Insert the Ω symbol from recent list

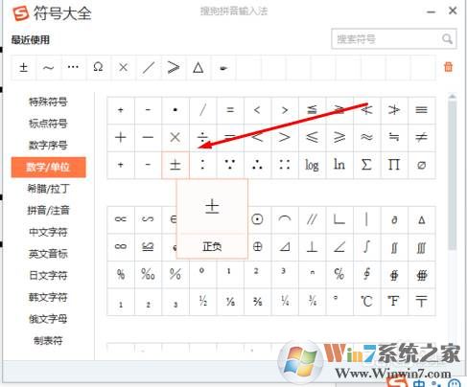(98, 67)
